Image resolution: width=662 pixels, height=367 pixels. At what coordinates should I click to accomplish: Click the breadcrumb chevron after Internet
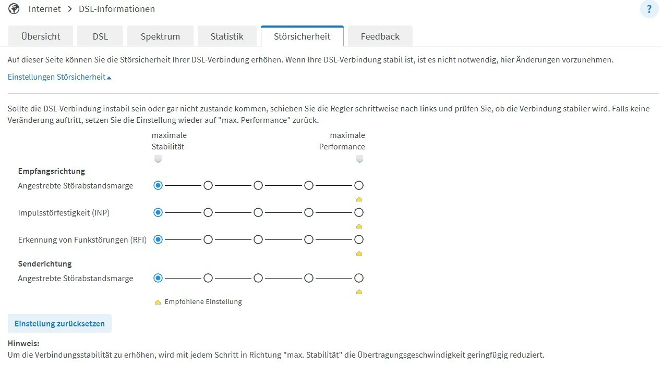click(70, 9)
